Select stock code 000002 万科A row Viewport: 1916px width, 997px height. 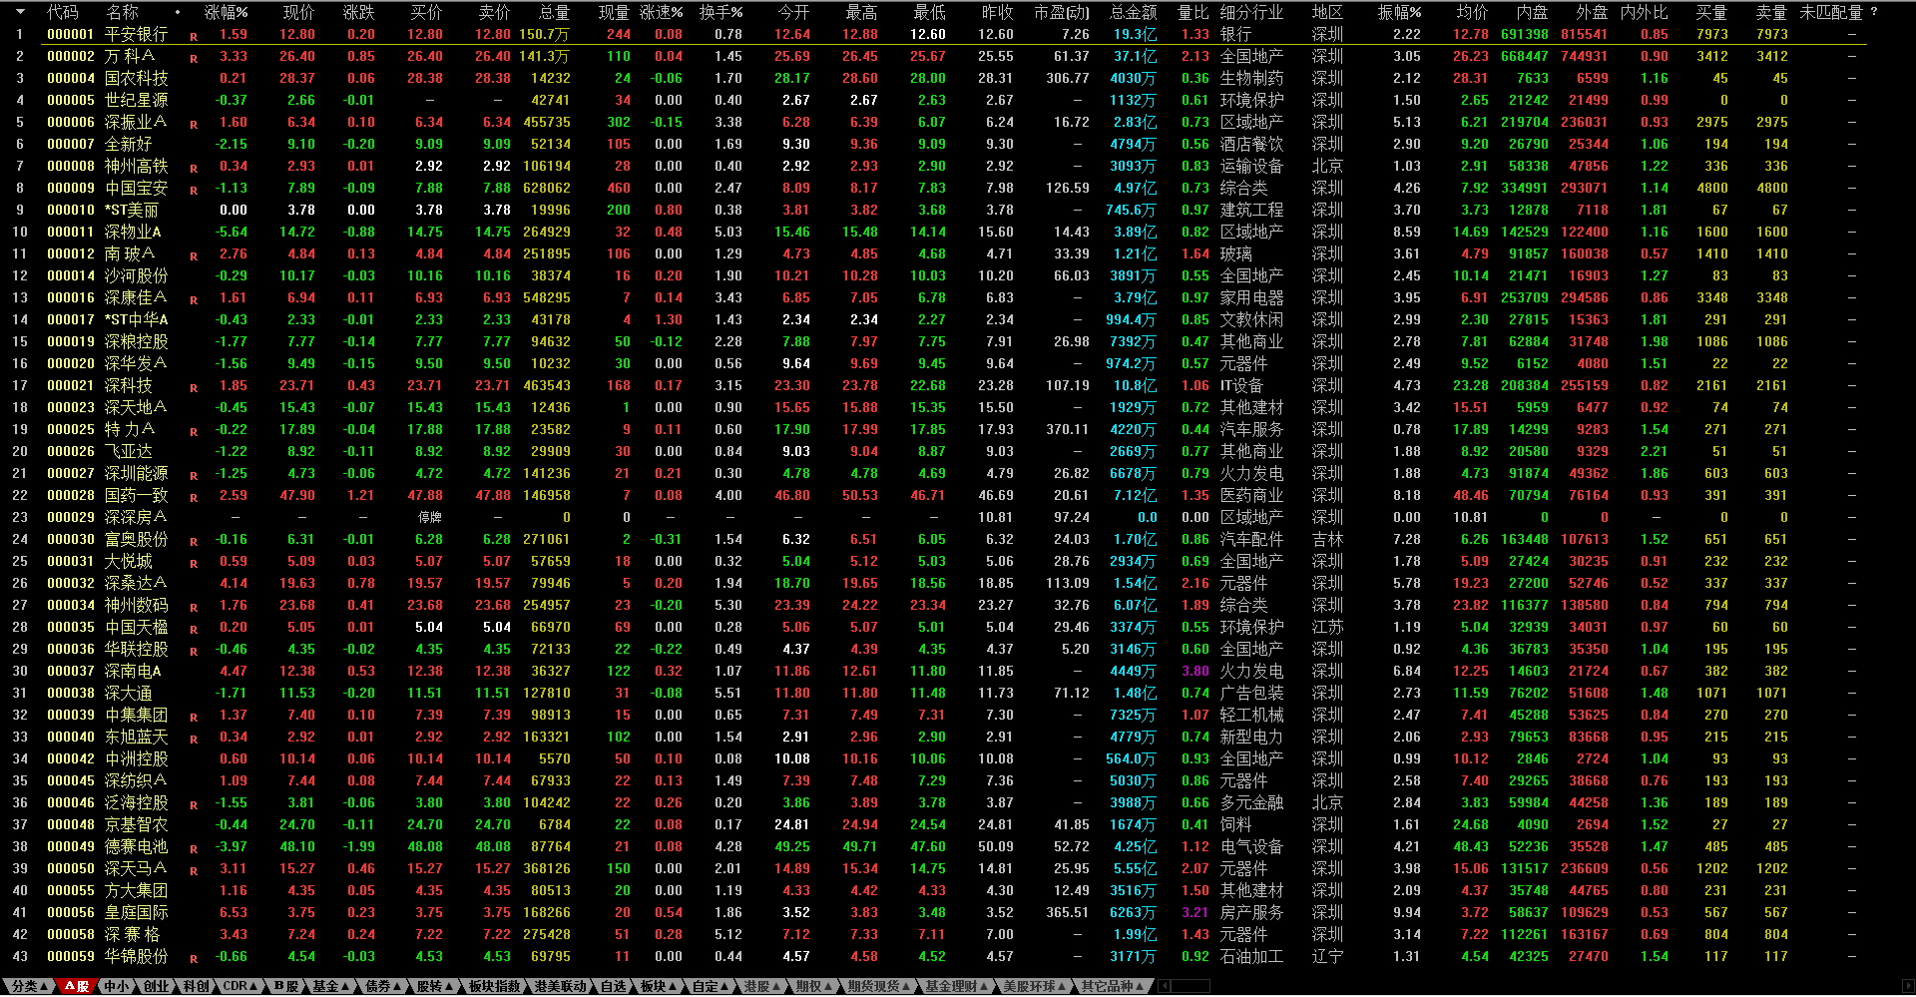point(933,56)
